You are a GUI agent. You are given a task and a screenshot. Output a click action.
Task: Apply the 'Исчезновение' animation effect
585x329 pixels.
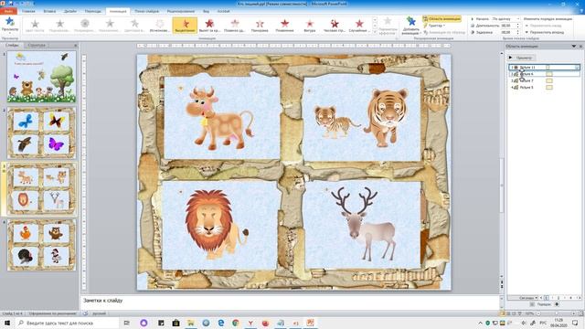(159, 26)
